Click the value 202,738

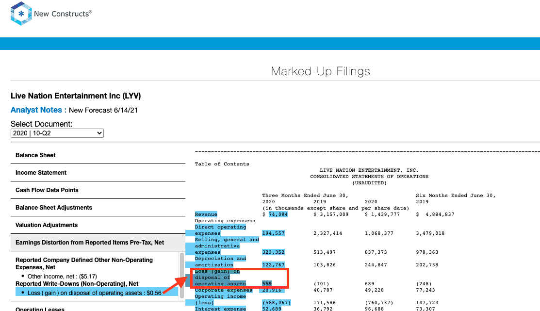[x=427, y=265]
